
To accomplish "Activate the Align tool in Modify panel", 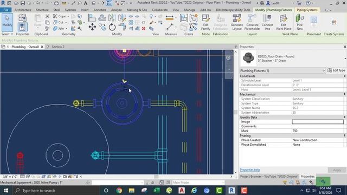I will [x=92, y=18].
